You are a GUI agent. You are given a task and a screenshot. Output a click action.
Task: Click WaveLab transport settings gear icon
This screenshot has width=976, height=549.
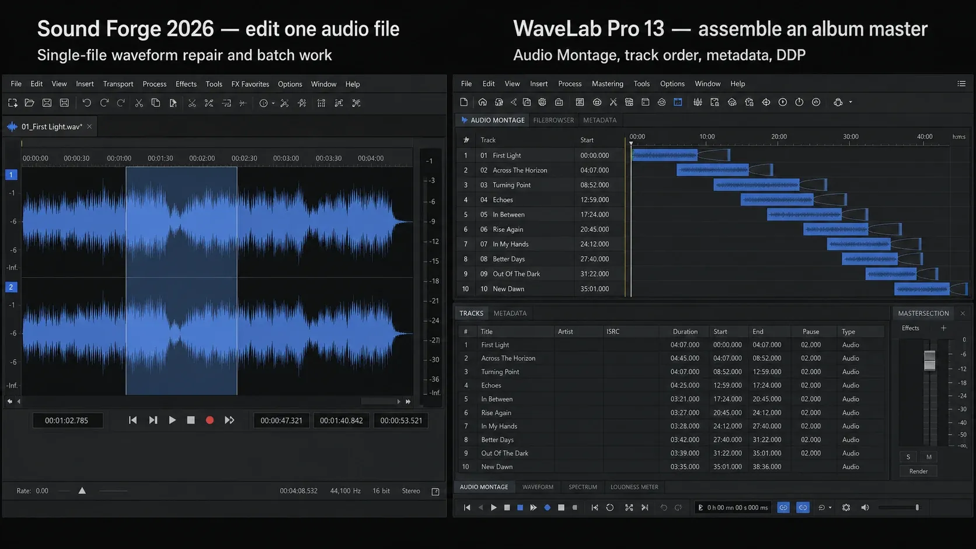click(x=846, y=508)
